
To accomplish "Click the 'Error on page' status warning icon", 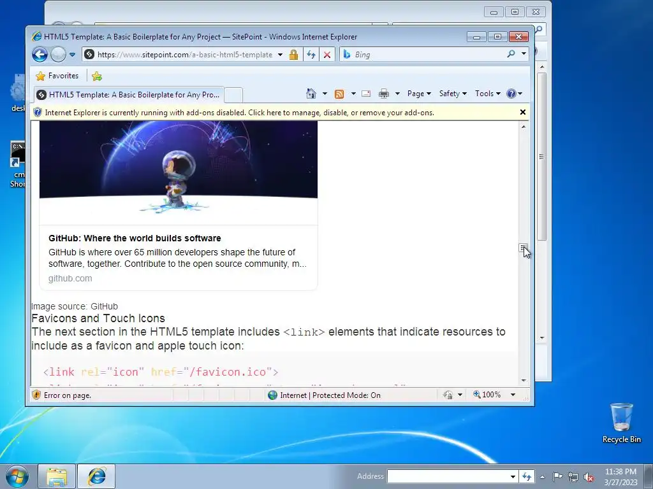I will pyautogui.click(x=36, y=395).
